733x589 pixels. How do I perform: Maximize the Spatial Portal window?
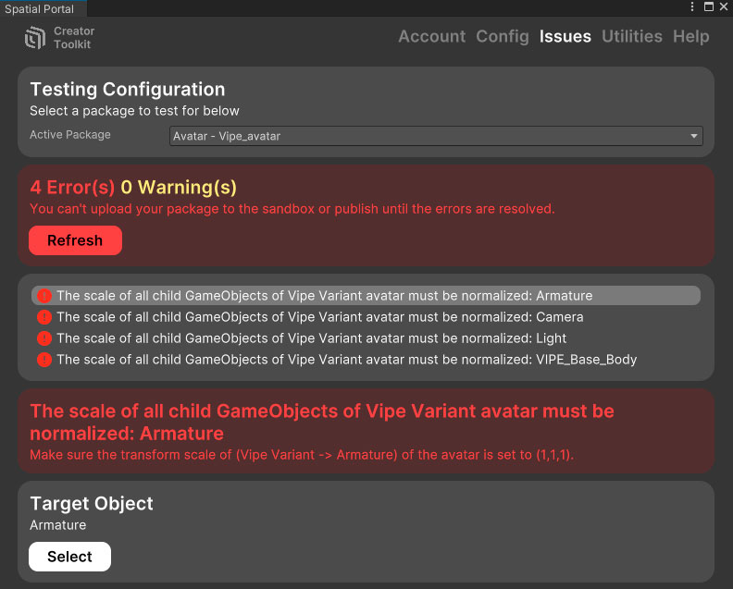[x=708, y=7]
